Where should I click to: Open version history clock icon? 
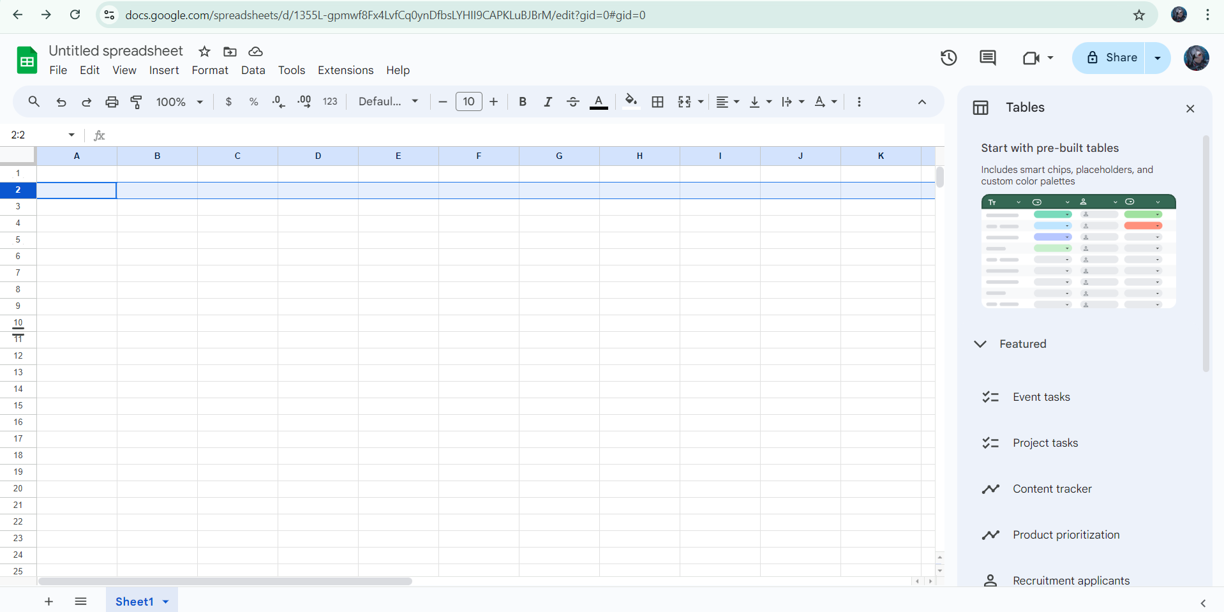[948, 58]
